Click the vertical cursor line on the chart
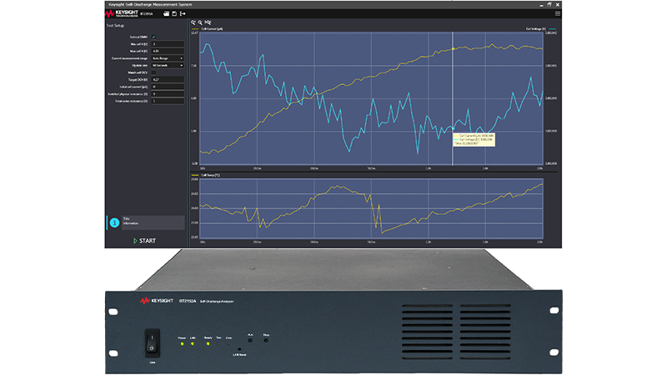Screen dimensions: 667x375 click(x=452, y=98)
